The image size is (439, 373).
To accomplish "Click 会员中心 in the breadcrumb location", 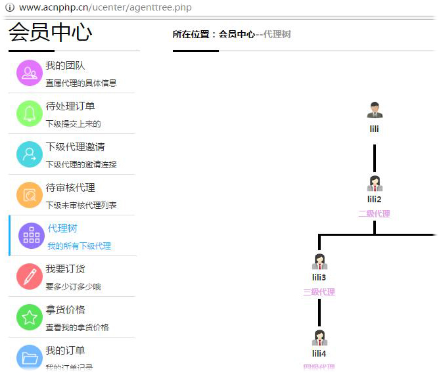I will coord(236,34).
